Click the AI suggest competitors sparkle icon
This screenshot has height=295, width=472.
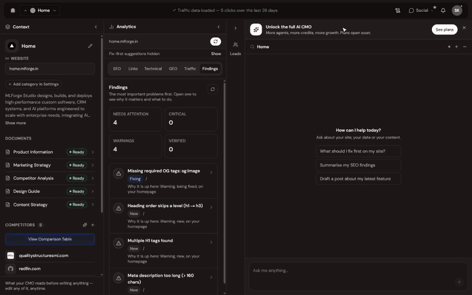[85, 225]
